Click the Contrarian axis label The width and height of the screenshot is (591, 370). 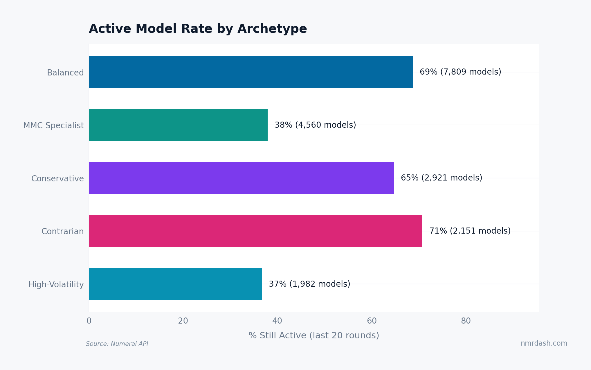[x=62, y=232]
